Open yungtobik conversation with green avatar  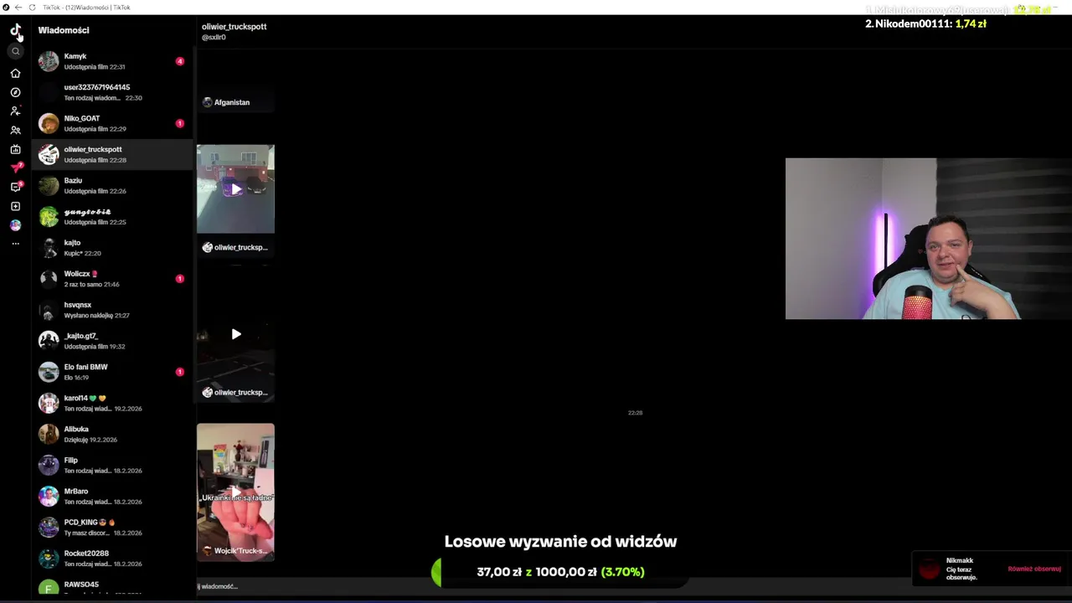point(112,216)
